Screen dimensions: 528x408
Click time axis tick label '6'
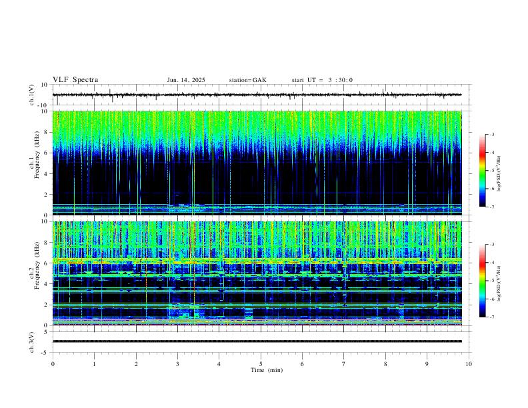click(x=303, y=364)
